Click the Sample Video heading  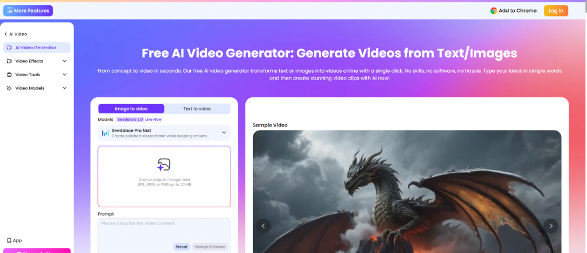(270, 125)
